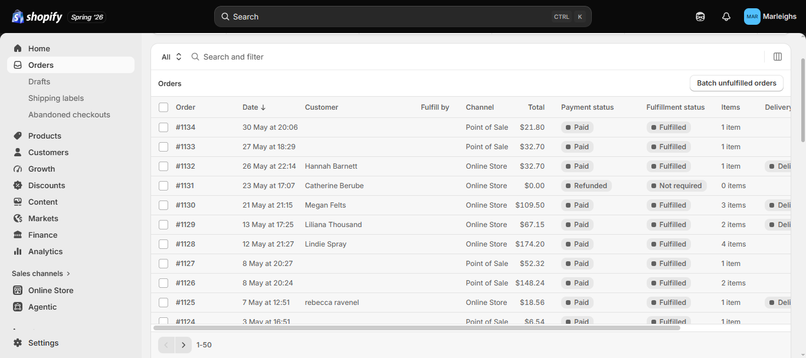The height and width of the screenshot is (358, 806).
Task: Click the previous page arrow
Action: [x=166, y=345]
